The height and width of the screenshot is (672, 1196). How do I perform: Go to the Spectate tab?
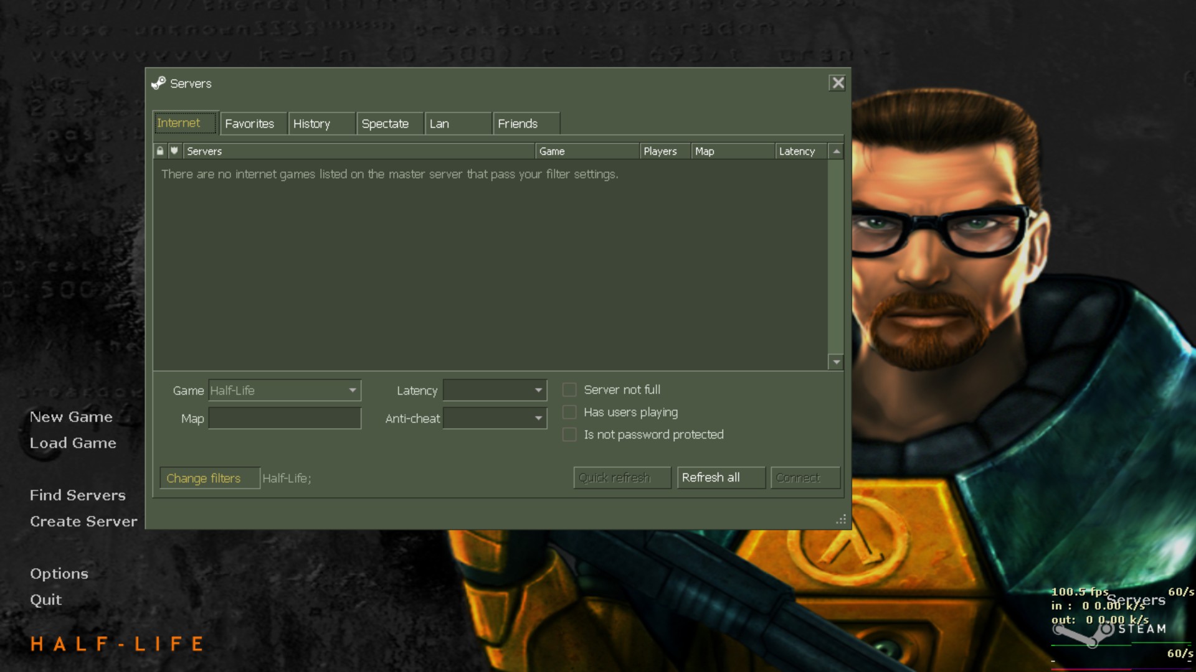coord(391,124)
